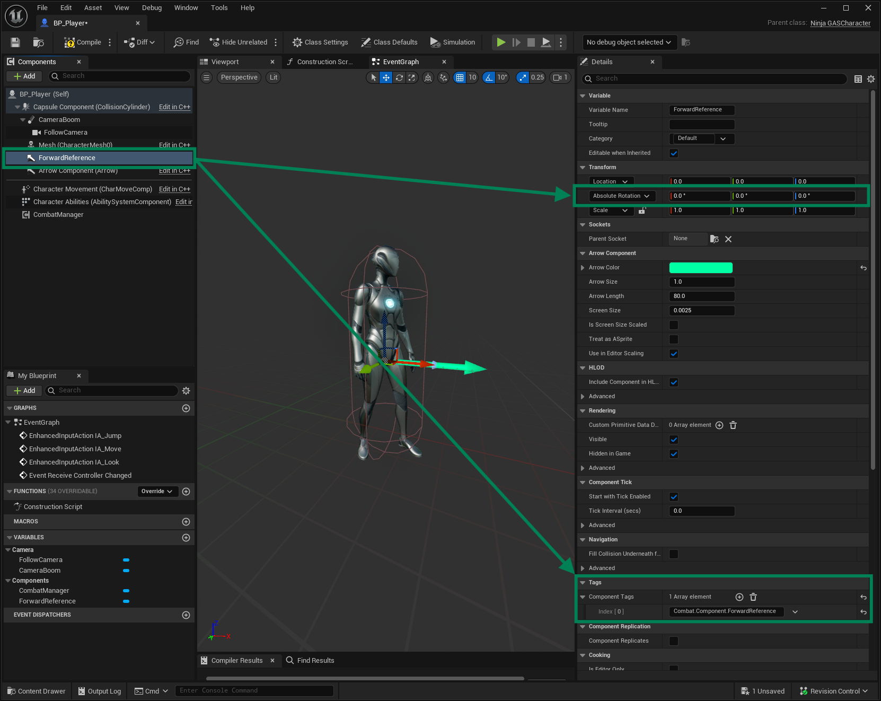Open Details panel settings gear
881x701 pixels.
(871, 79)
